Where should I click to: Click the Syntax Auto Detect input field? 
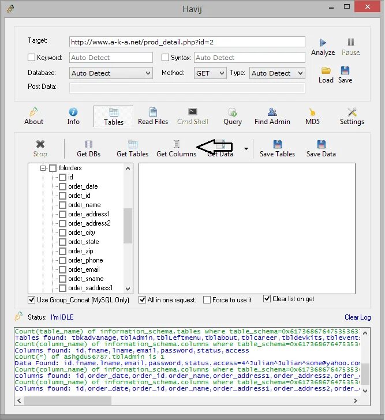point(249,58)
